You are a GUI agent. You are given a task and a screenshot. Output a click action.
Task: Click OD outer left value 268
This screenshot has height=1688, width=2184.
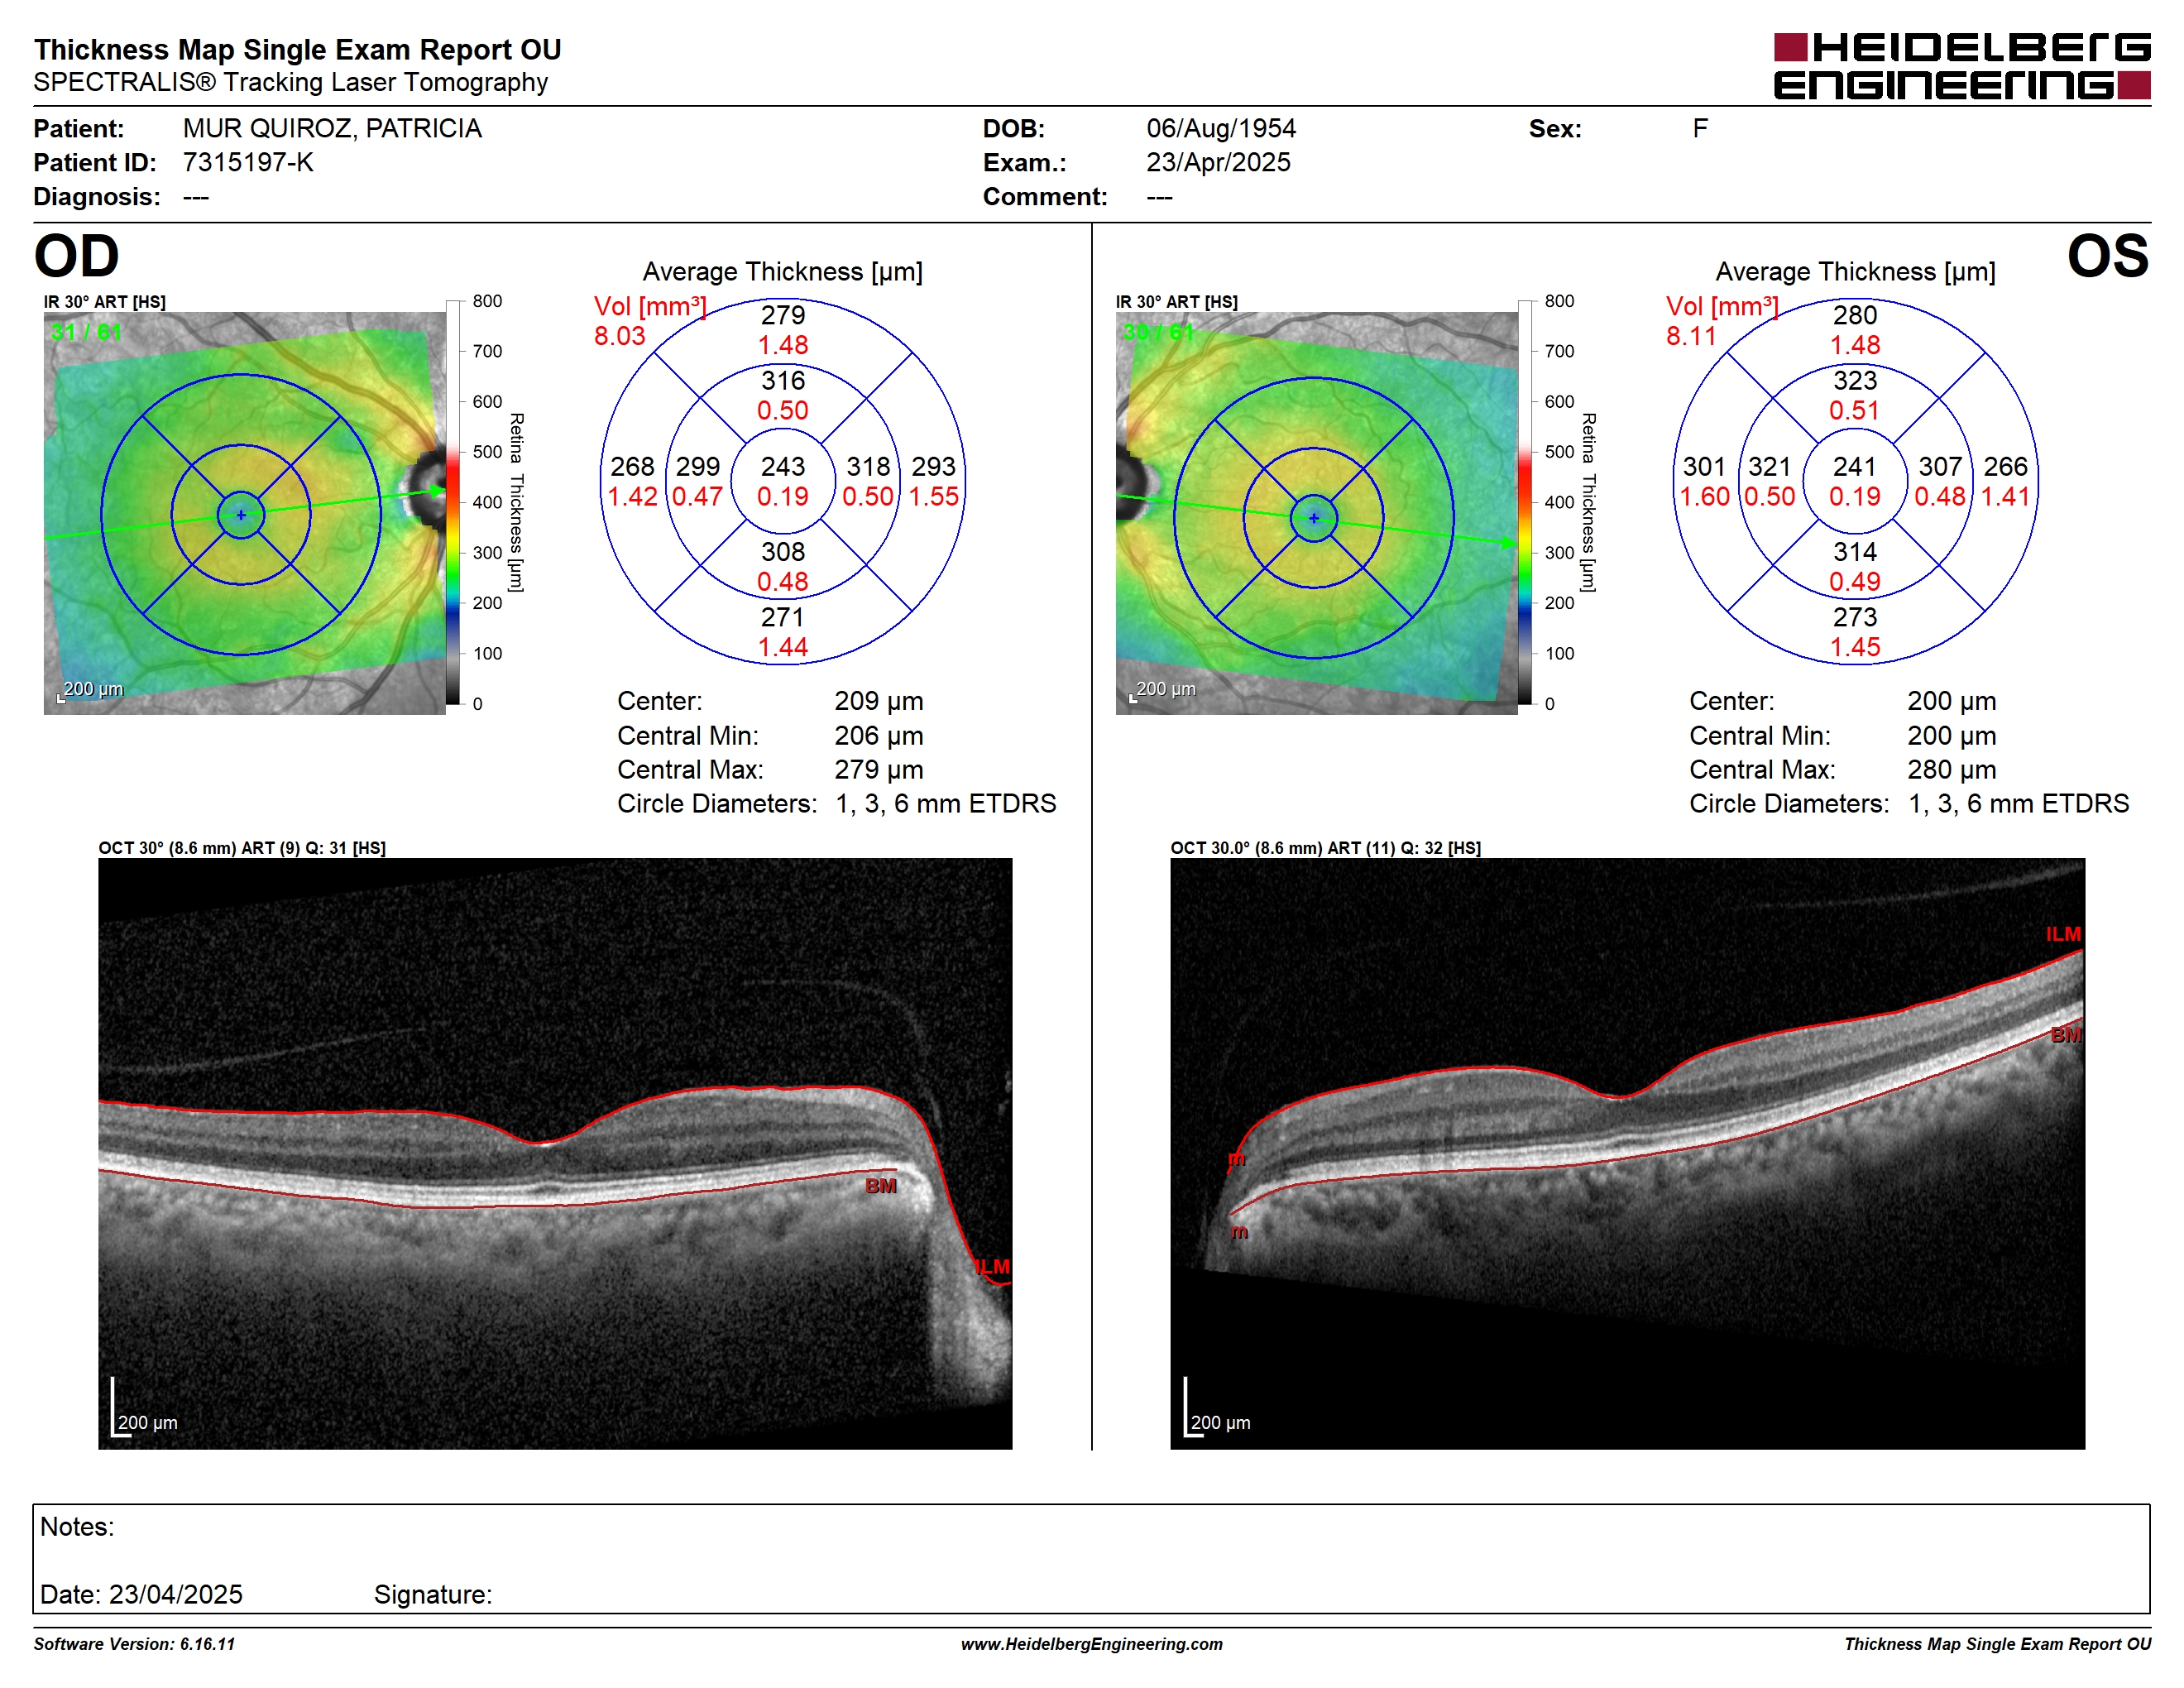click(633, 467)
